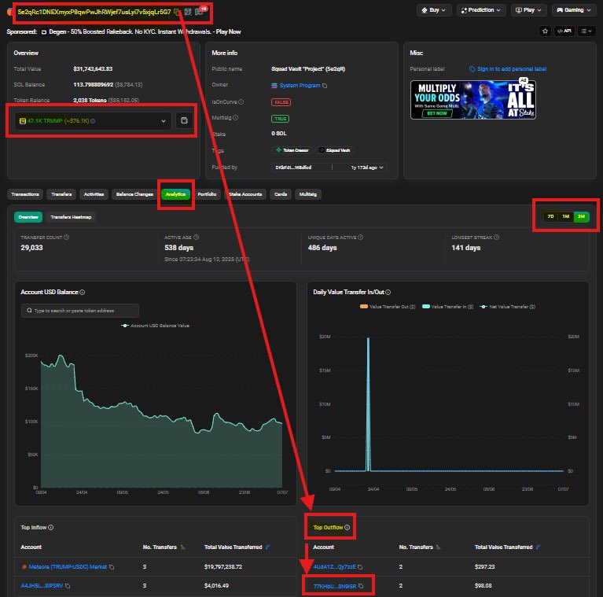603x597 pixels.
Task: Open the Stake Multiply Your Odds banner
Action: coord(473,100)
